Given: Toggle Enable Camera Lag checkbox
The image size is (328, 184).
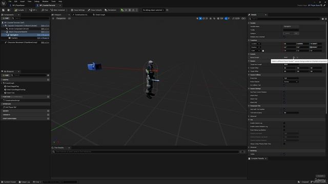Looking at the screenshot, I should tap(284, 123).
